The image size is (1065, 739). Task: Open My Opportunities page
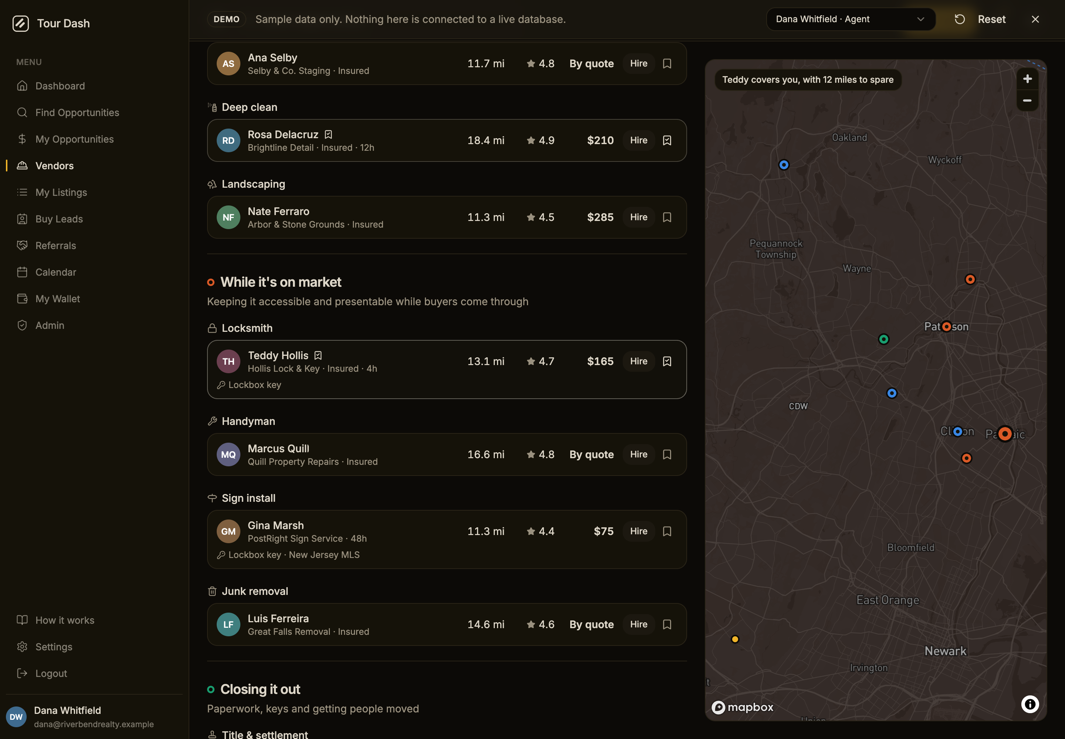pos(95,139)
